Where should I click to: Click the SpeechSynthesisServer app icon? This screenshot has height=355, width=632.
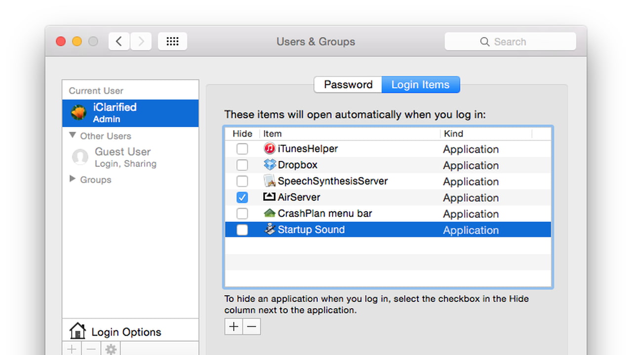point(270,181)
